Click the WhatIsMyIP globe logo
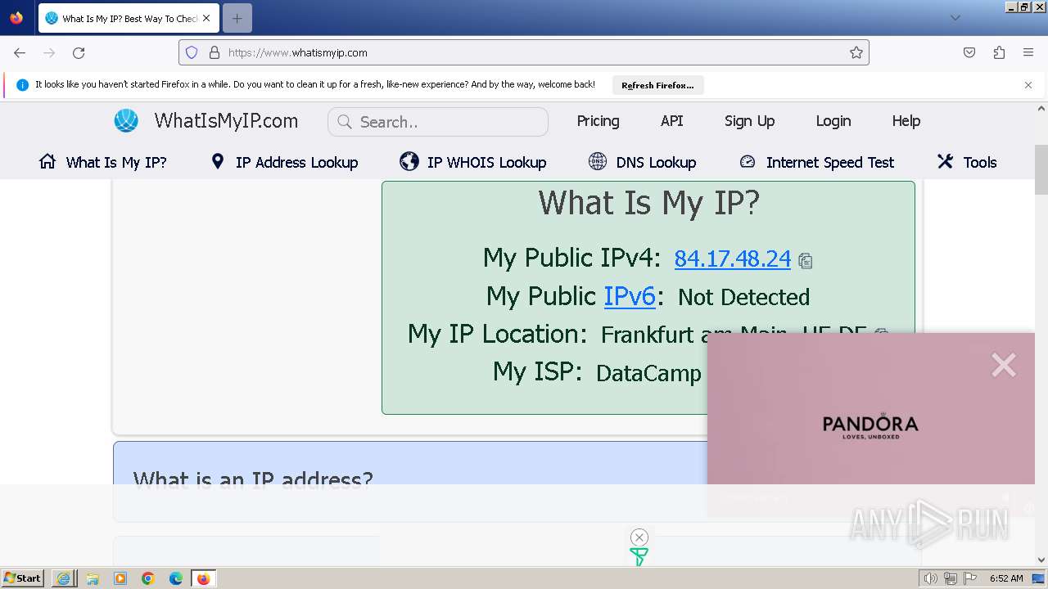The height and width of the screenshot is (589, 1048). [x=126, y=121]
